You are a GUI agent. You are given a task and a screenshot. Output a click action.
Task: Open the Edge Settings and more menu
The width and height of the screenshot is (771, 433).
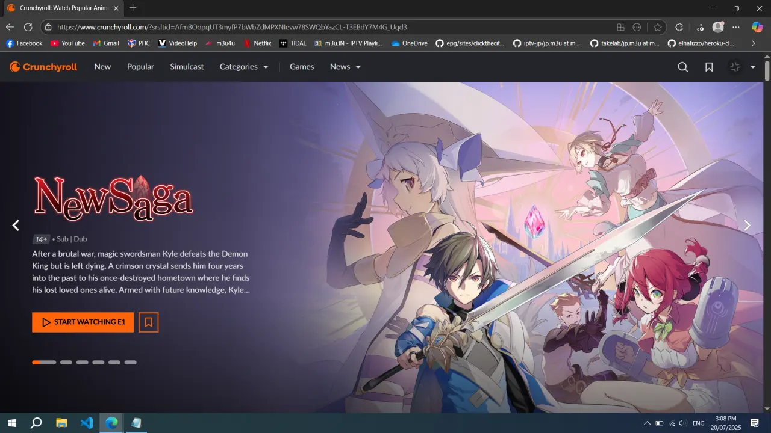click(736, 27)
